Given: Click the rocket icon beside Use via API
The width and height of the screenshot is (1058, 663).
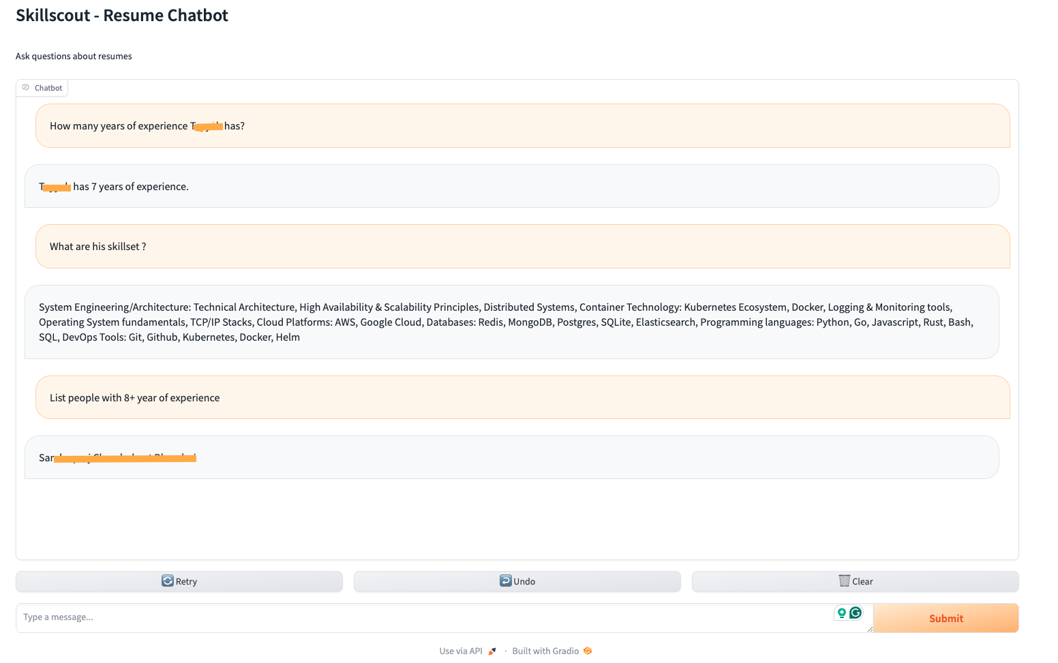Looking at the screenshot, I should pyautogui.click(x=492, y=650).
